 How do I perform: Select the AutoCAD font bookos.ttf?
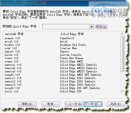pos(12,45)
